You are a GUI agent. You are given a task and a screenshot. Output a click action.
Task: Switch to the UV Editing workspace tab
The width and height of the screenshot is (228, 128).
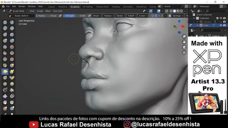(x=88, y=7)
